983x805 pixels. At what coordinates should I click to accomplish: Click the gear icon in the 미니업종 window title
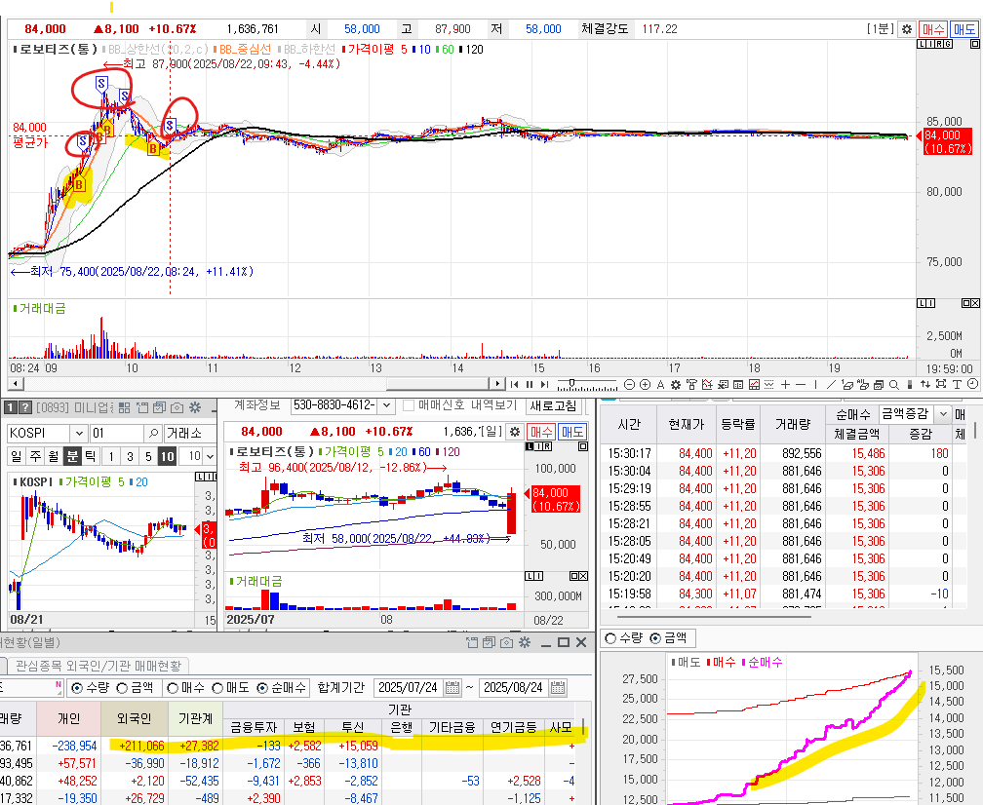click(x=195, y=407)
